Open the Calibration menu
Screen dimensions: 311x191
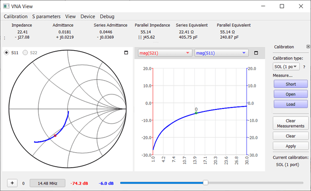pos(16,16)
